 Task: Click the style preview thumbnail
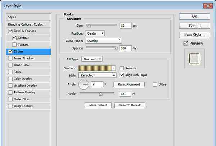[194, 59]
